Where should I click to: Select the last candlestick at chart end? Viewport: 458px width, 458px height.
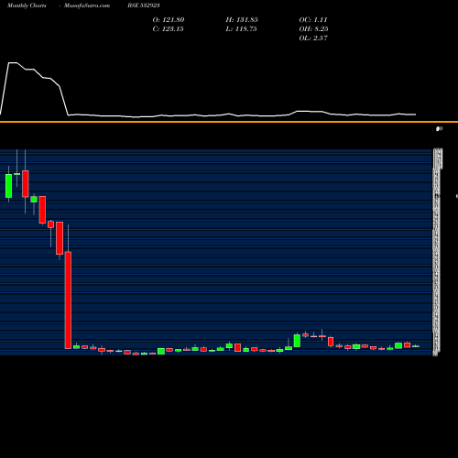pos(416,346)
